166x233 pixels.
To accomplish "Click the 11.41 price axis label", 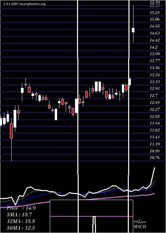I will click(x=155, y=137).
